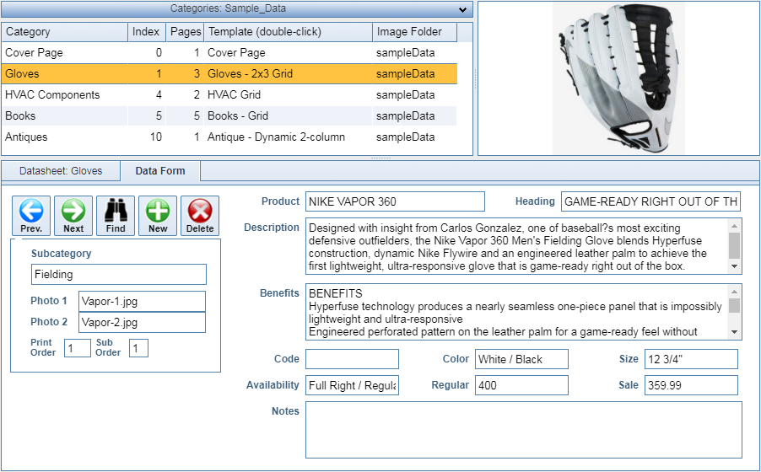Open Find with the binoculars icon
This screenshot has height=472, width=761.
pos(116,215)
